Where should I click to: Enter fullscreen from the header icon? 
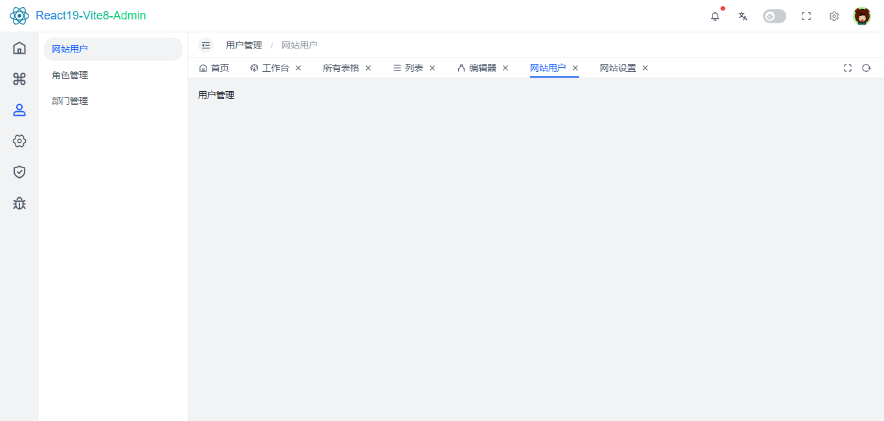(806, 16)
